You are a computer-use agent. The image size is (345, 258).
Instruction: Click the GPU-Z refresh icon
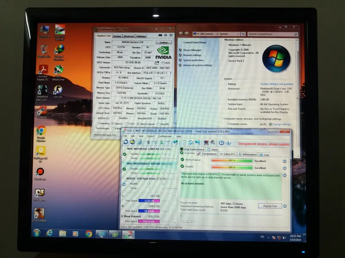click(x=166, y=35)
